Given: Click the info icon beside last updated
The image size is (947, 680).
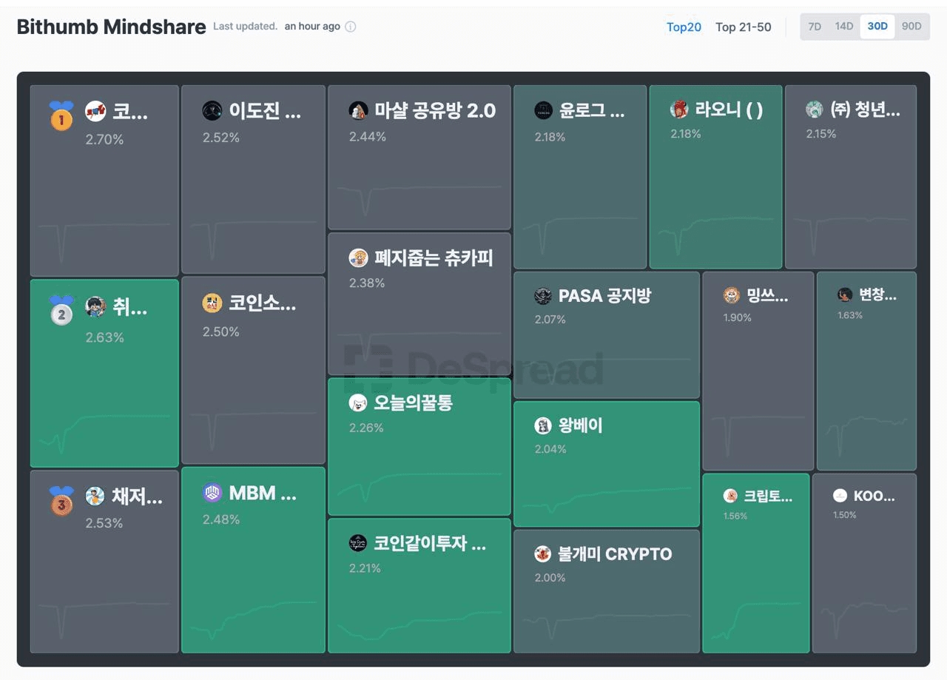Looking at the screenshot, I should (x=351, y=27).
